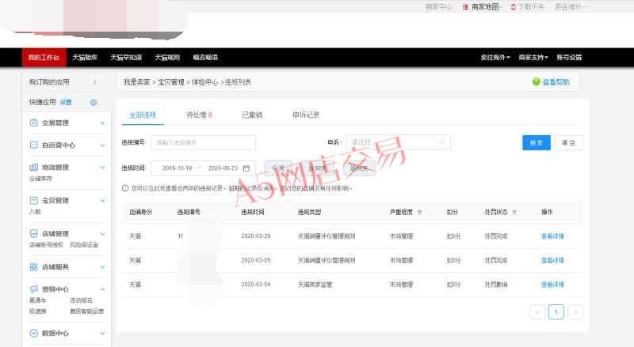Expand 数据中心 chevron

(x=102, y=334)
